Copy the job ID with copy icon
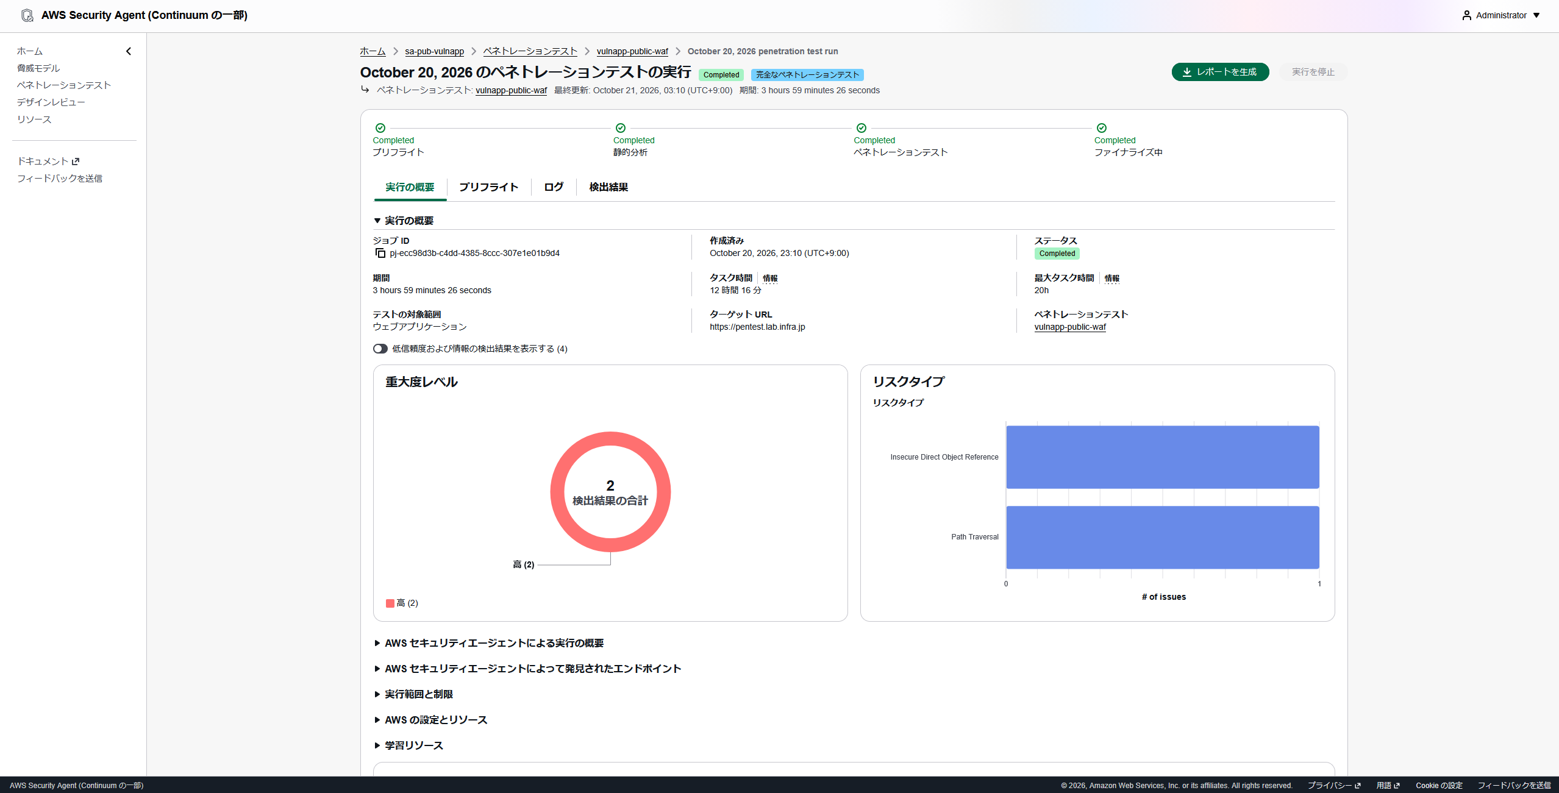Viewport: 1559px width, 793px height. click(380, 253)
